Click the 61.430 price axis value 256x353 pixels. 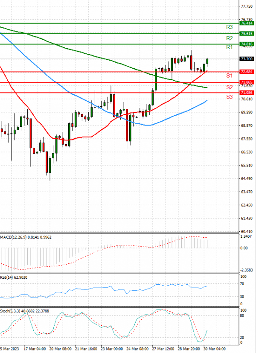(247, 219)
